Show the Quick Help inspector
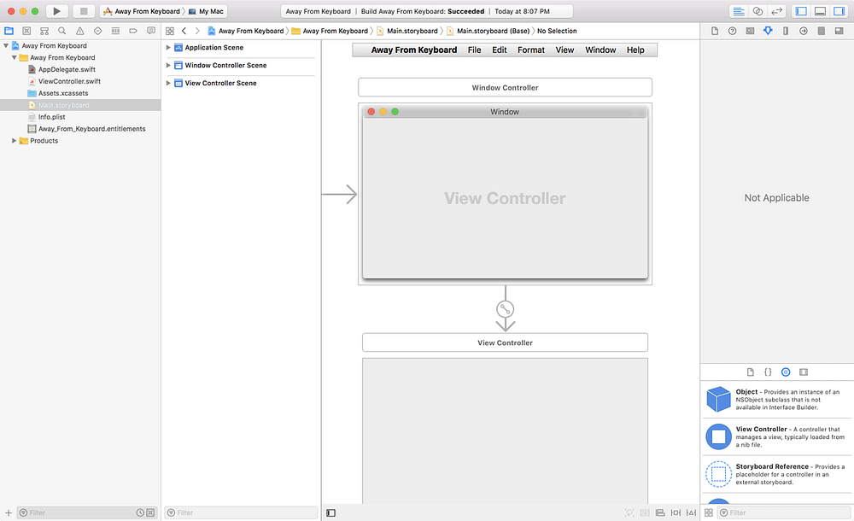 pyautogui.click(x=733, y=31)
